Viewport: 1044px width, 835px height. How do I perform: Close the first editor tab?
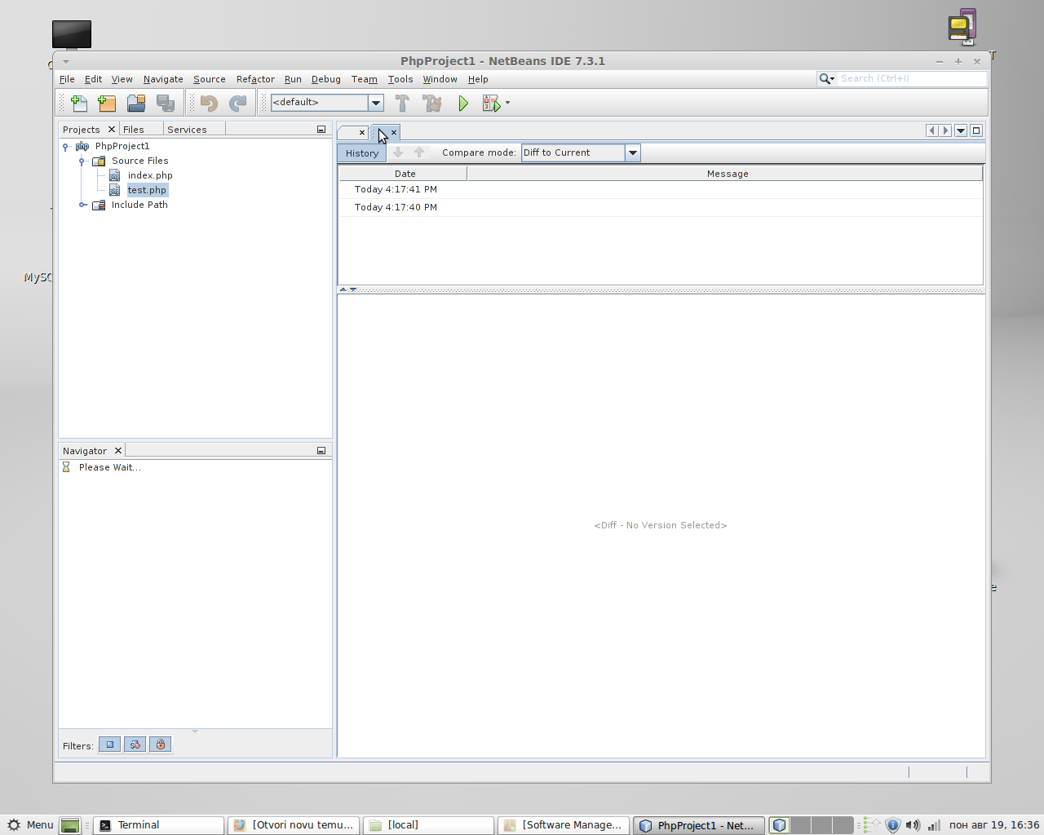click(x=362, y=132)
